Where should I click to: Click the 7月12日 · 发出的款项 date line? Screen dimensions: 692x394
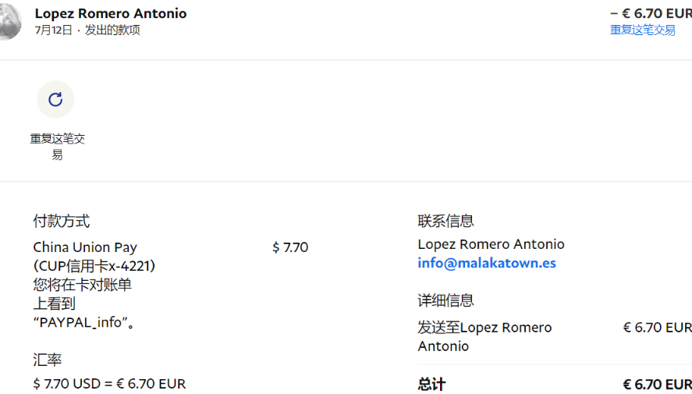(87, 30)
